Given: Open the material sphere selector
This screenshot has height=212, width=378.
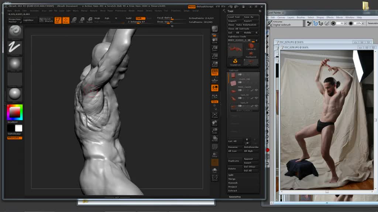Looking at the screenshot, I should pos(15,95).
